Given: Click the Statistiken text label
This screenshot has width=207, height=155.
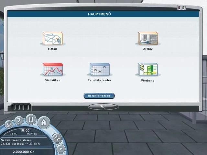Looking at the screenshot, I should [52, 80].
